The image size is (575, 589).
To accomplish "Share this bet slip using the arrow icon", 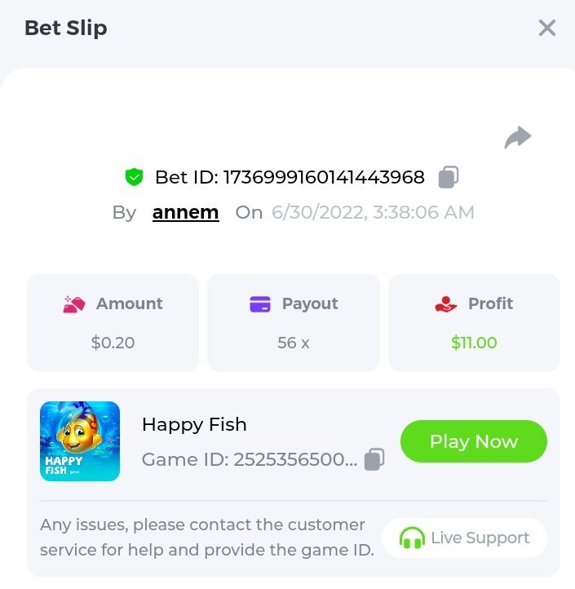I will pyautogui.click(x=518, y=137).
